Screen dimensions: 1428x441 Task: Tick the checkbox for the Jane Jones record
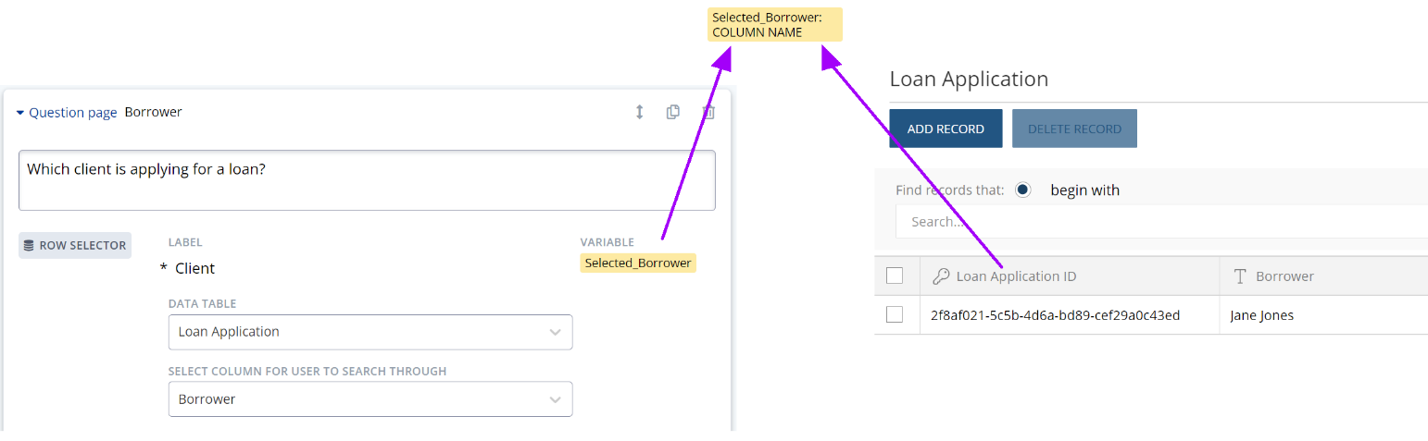(x=895, y=314)
